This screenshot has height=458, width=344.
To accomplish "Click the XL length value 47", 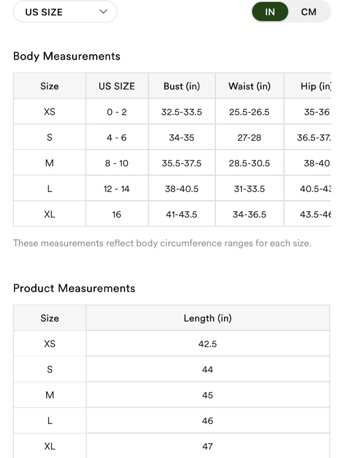I will point(208,446).
